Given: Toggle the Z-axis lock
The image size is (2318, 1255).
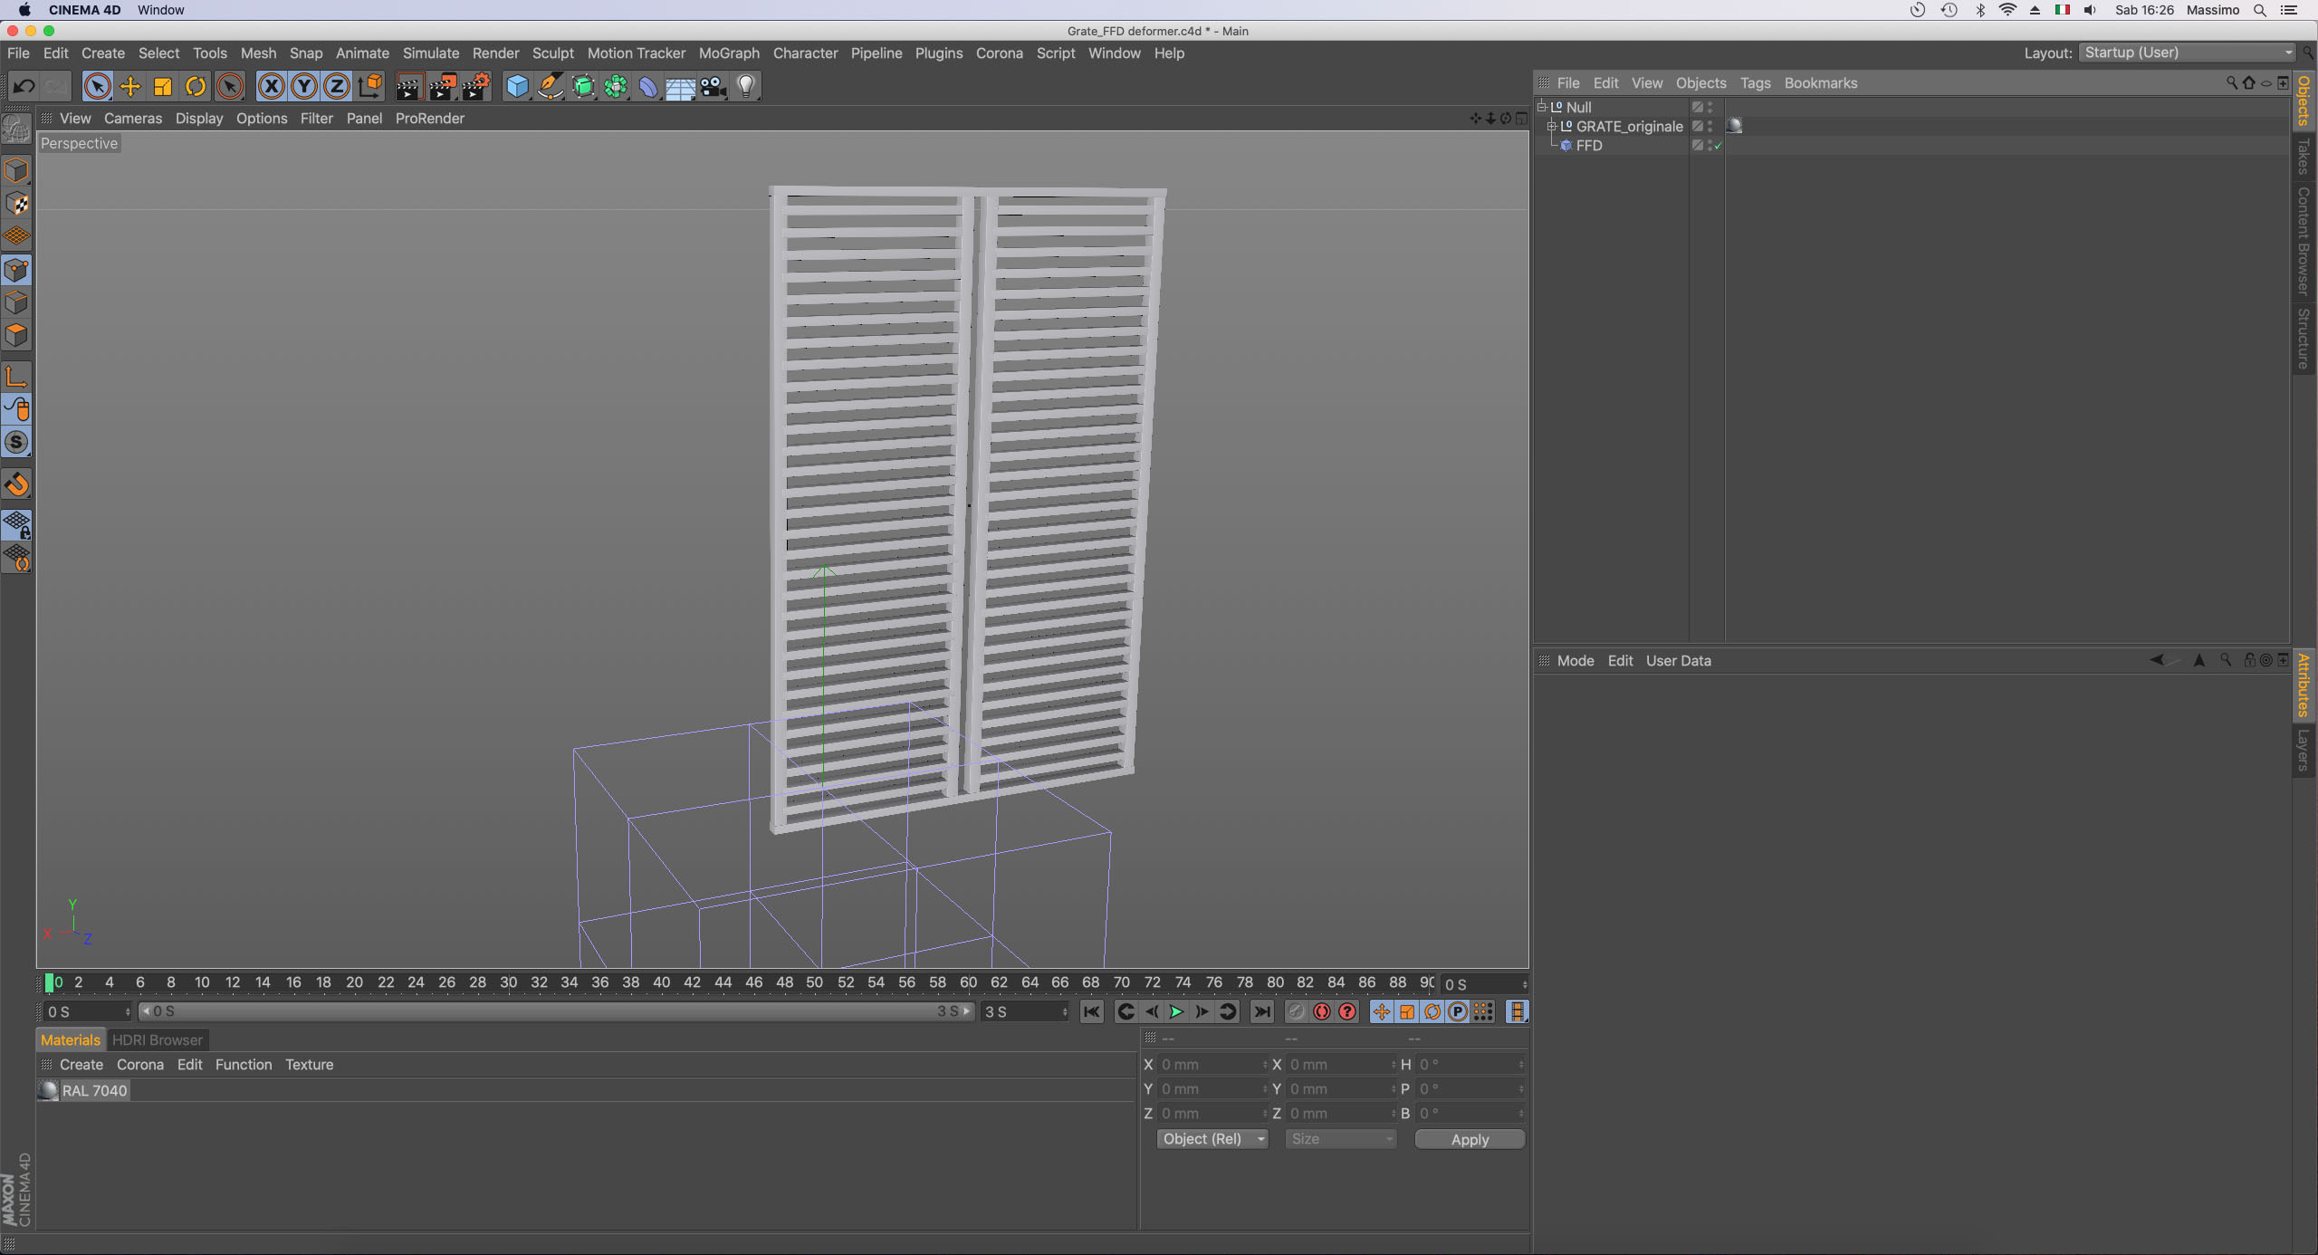Looking at the screenshot, I should [336, 87].
